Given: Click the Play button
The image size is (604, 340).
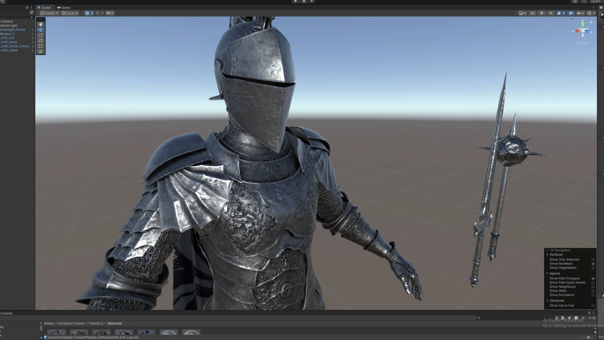Looking at the screenshot, I should click(295, 2).
